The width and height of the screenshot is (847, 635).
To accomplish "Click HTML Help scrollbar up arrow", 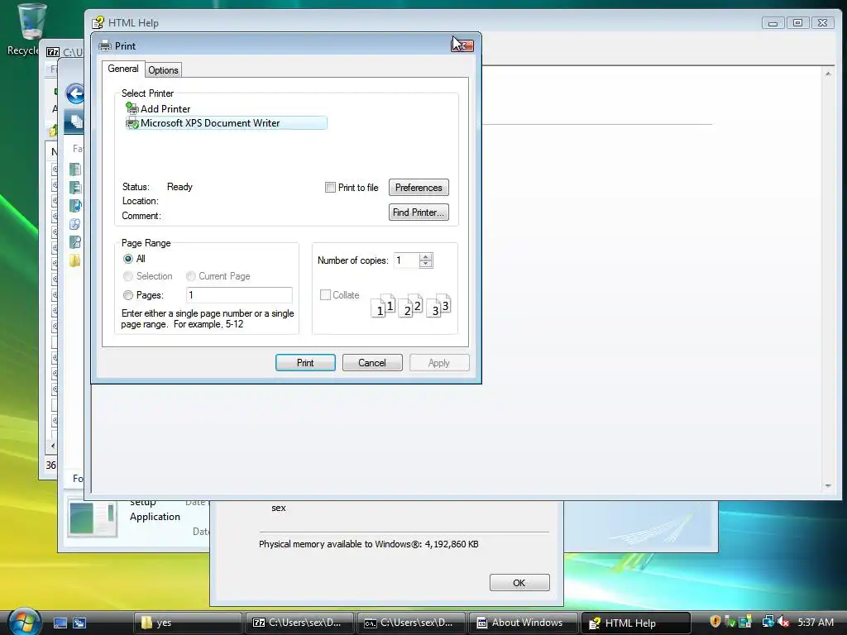I will [x=828, y=74].
